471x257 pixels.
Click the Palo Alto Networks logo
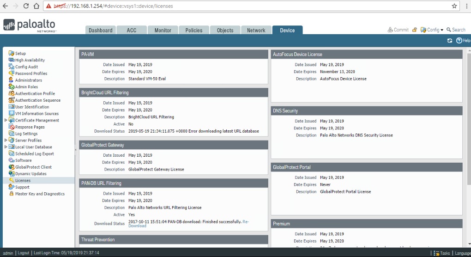(x=30, y=25)
